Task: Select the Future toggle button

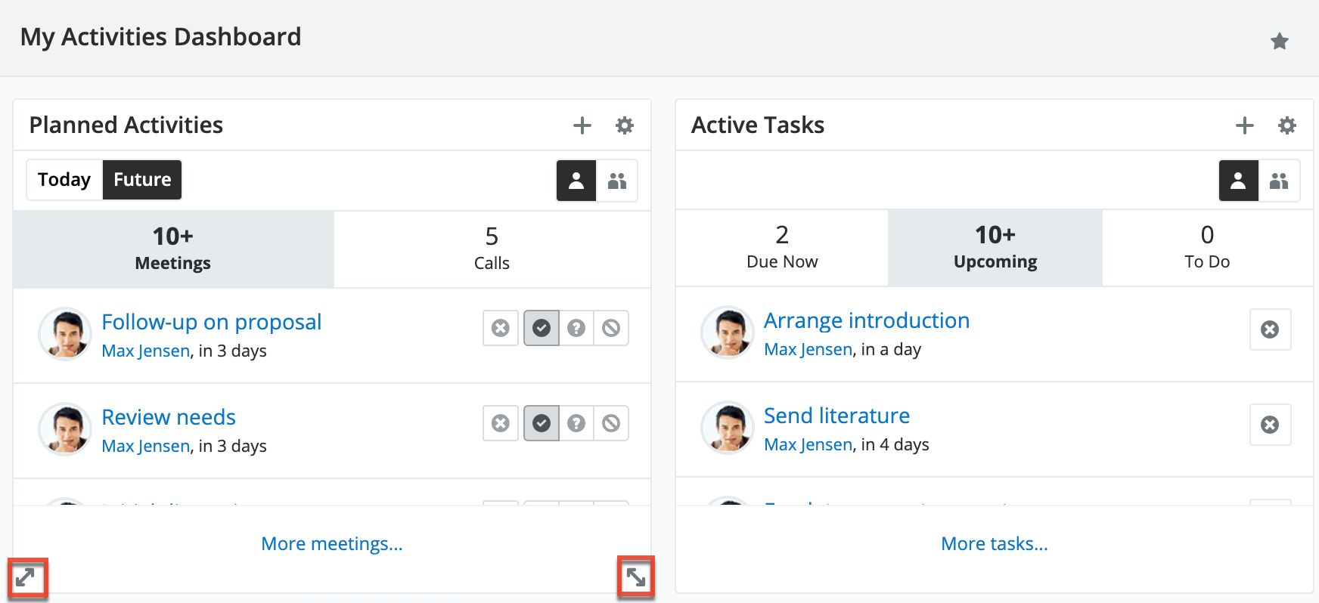Action: (142, 180)
